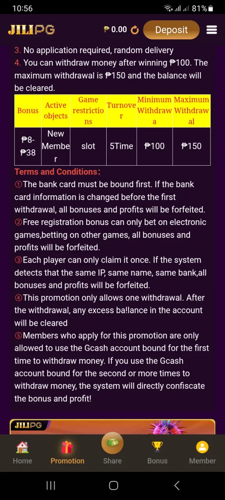Screen dimensions: 225x500
Task: Tap the ₱8-₱38 bonus table cell
Action: point(28,146)
